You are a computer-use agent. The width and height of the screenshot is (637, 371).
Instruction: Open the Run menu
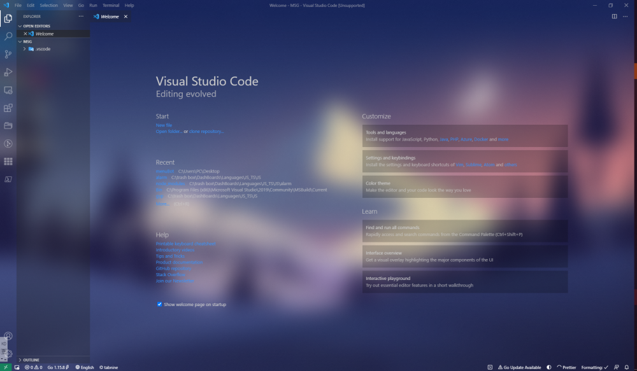click(x=93, y=5)
